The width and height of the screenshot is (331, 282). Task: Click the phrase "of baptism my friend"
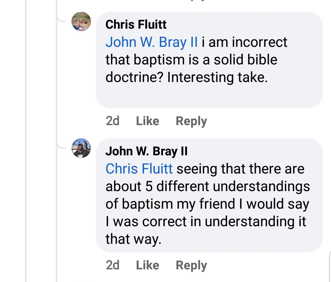tap(171, 204)
